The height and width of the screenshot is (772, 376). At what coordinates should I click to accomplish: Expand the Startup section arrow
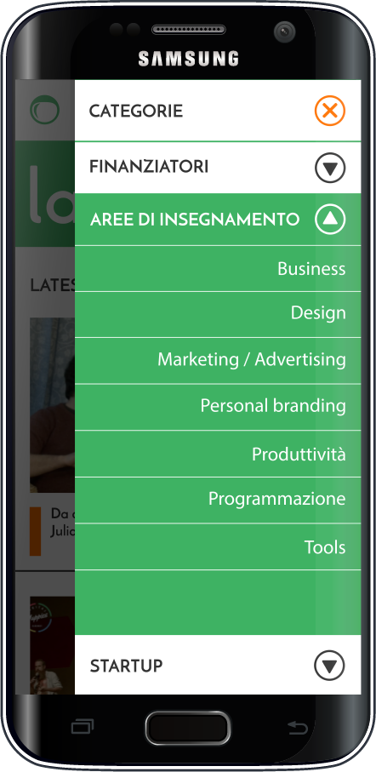329,666
